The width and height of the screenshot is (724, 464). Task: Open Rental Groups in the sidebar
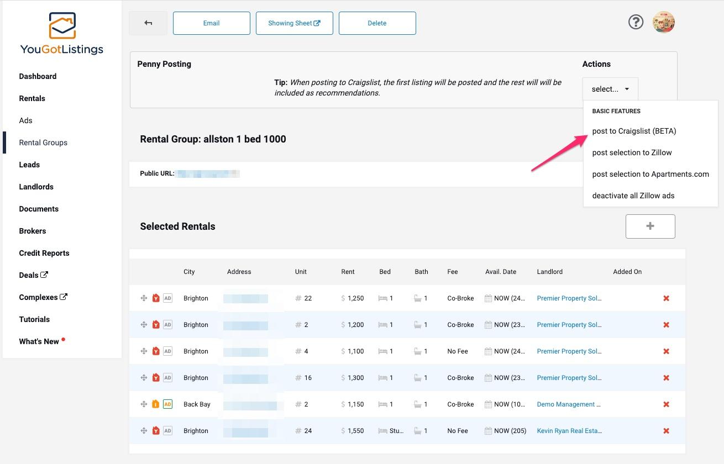click(x=43, y=143)
